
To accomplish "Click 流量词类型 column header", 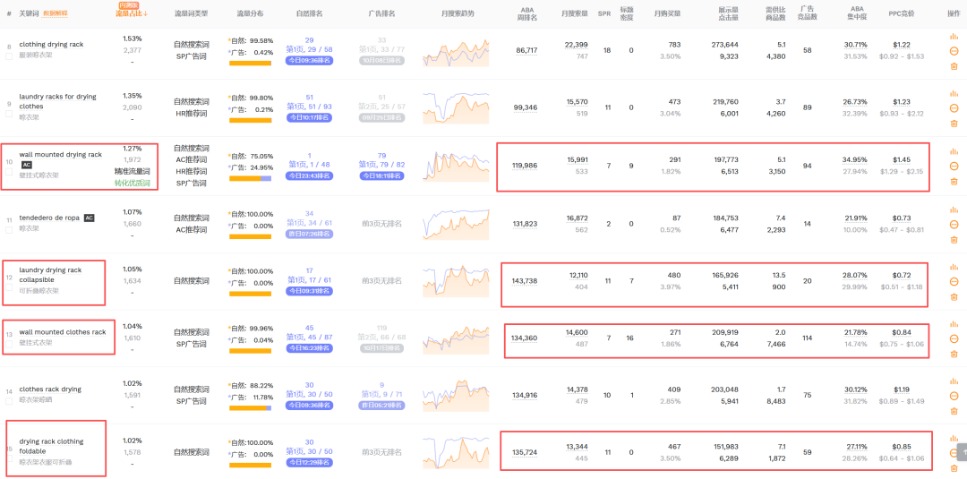I will click(x=192, y=13).
